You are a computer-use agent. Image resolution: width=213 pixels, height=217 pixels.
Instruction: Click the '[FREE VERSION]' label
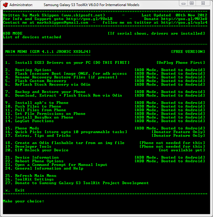pos(188,52)
